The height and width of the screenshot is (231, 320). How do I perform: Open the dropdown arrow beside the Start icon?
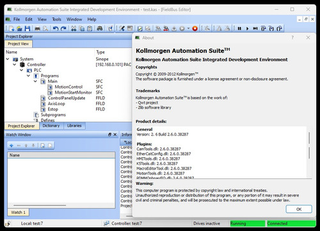point(188,28)
